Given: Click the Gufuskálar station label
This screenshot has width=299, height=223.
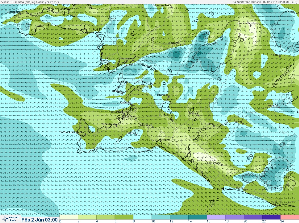Looking at the screenshot, I should coord(13,12).
